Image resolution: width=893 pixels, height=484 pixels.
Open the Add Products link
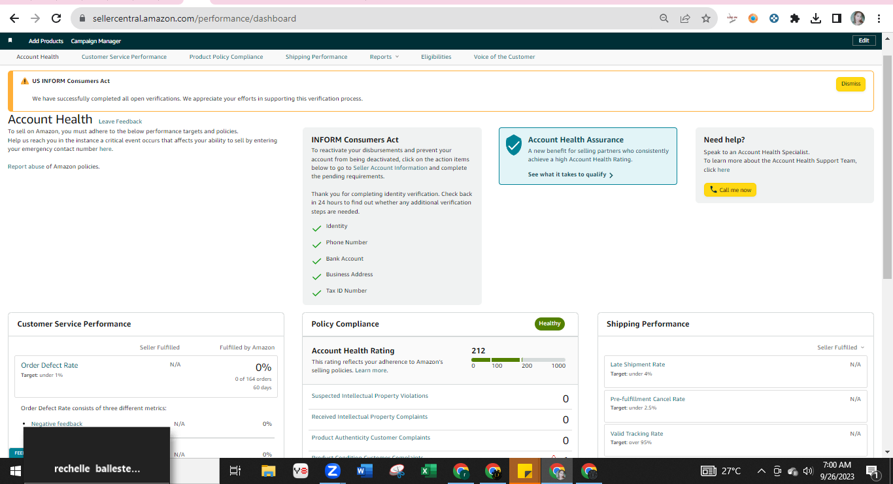pyautogui.click(x=46, y=41)
